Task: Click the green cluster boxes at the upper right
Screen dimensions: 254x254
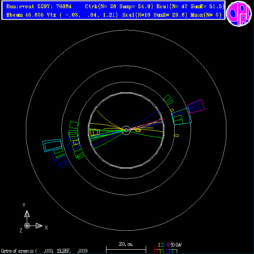Action: pos(168,100)
